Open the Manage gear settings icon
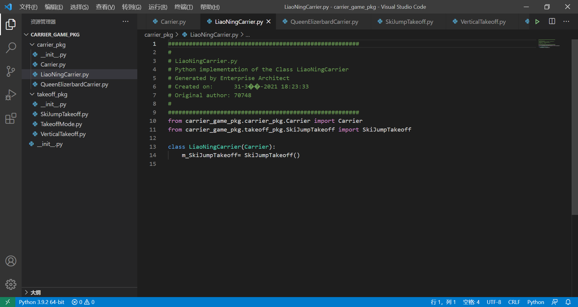The width and height of the screenshot is (578, 307). [x=11, y=284]
